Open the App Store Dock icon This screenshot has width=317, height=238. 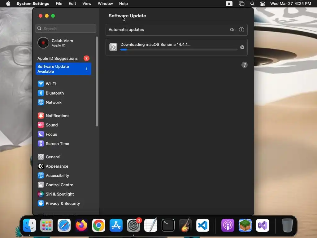pos(116,225)
